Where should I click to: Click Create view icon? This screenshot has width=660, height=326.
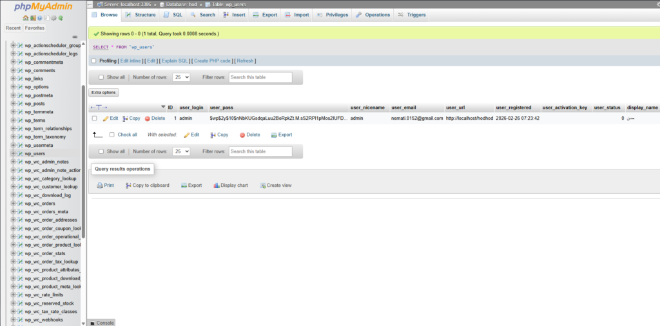[x=263, y=186]
